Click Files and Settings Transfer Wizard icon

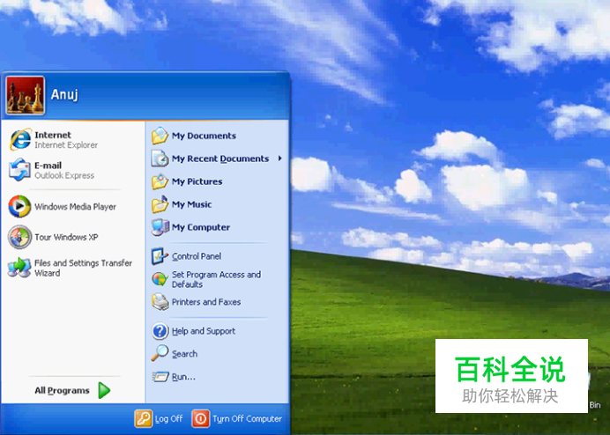click(19, 268)
